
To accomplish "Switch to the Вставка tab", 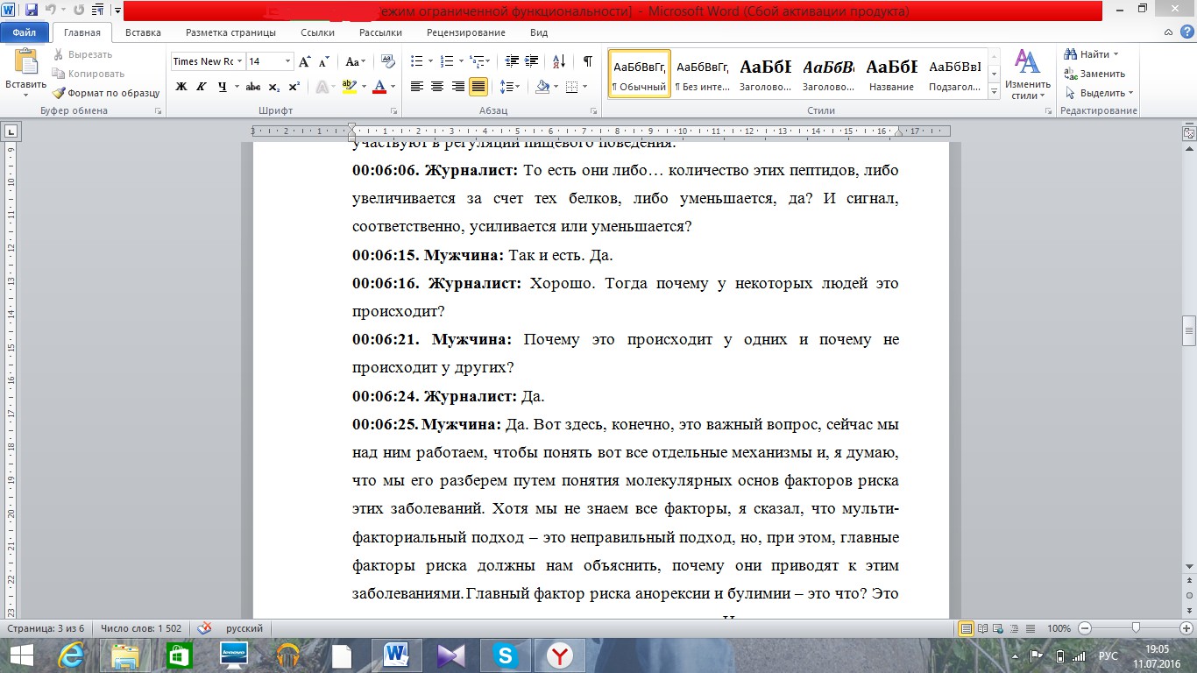I will 143,32.
